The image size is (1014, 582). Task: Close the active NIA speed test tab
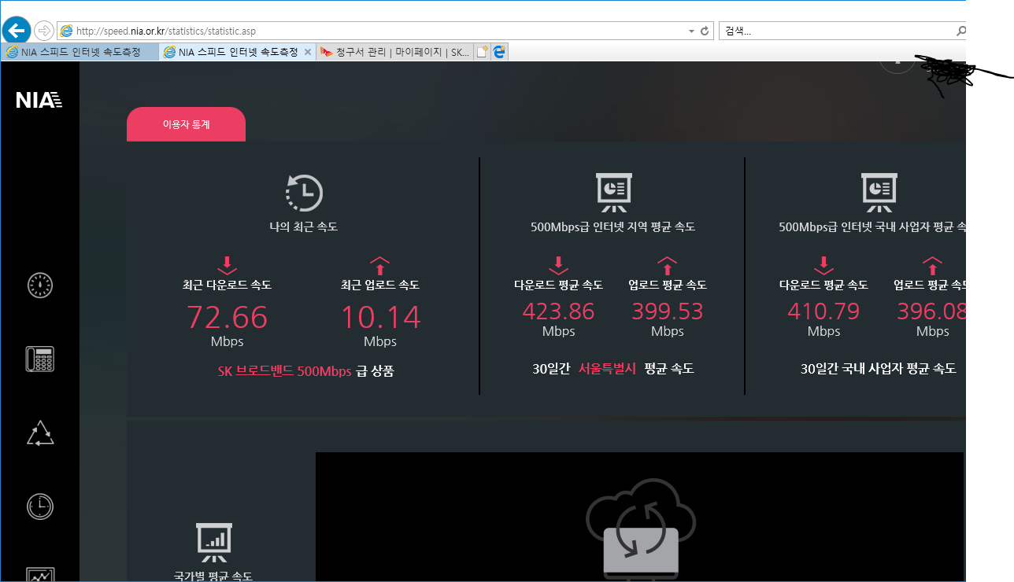pos(308,52)
